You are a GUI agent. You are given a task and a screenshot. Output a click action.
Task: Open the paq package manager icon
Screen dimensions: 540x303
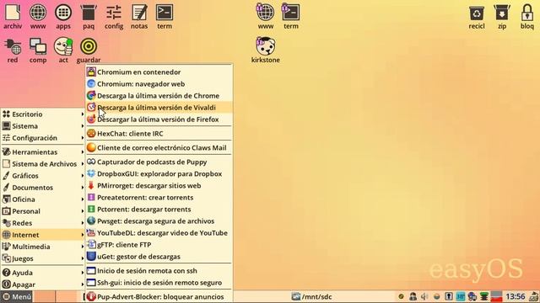point(89,17)
